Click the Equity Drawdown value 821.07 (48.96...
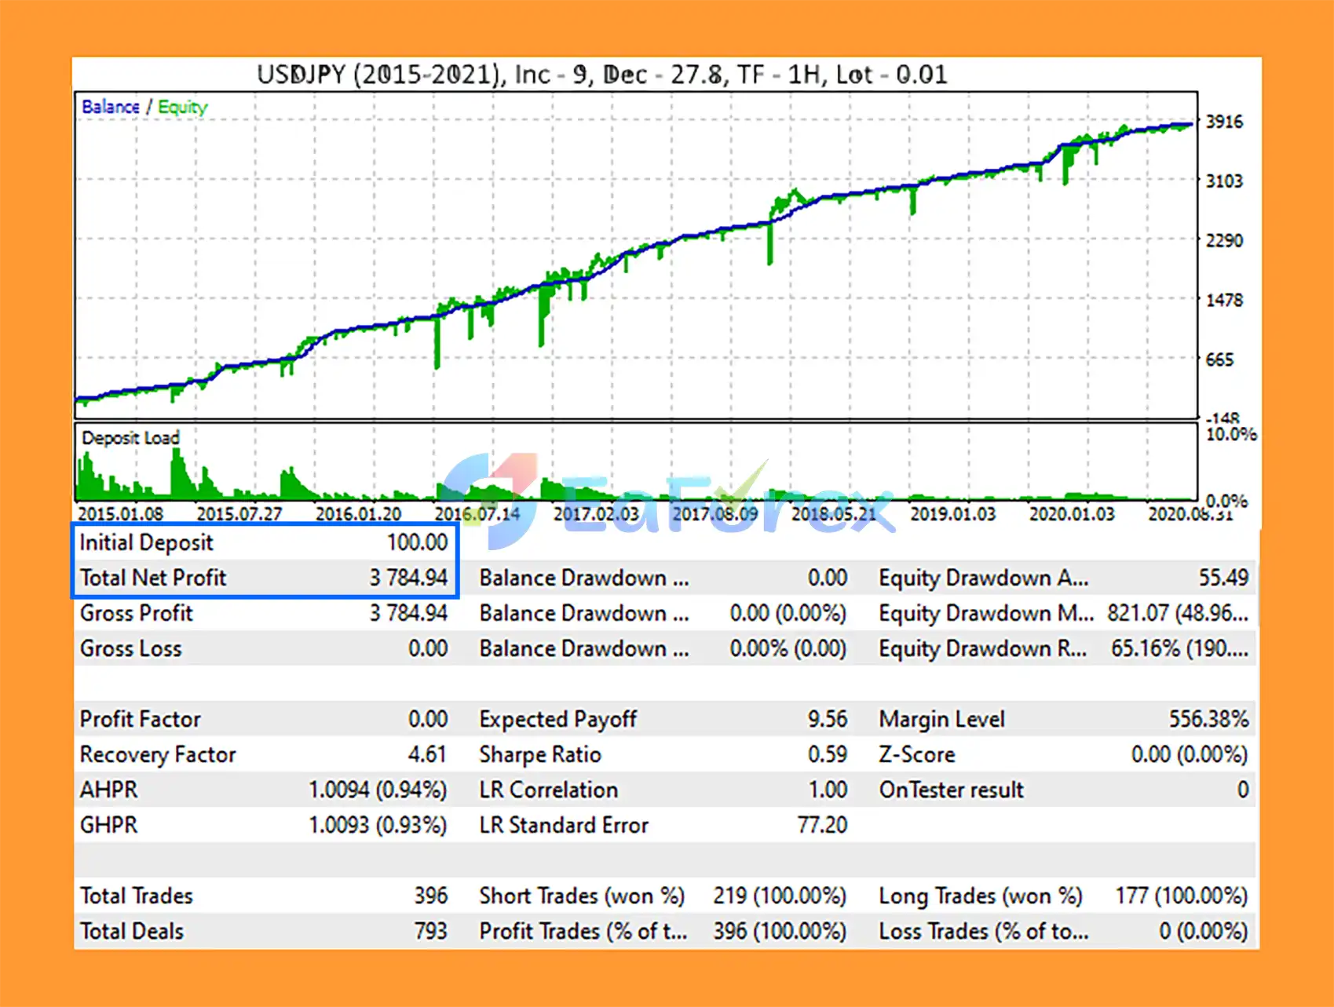Viewport: 1334px width, 1007px height. click(x=1178, y=613)
